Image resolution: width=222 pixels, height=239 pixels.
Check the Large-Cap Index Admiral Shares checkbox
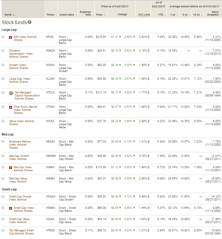(3, 78)
